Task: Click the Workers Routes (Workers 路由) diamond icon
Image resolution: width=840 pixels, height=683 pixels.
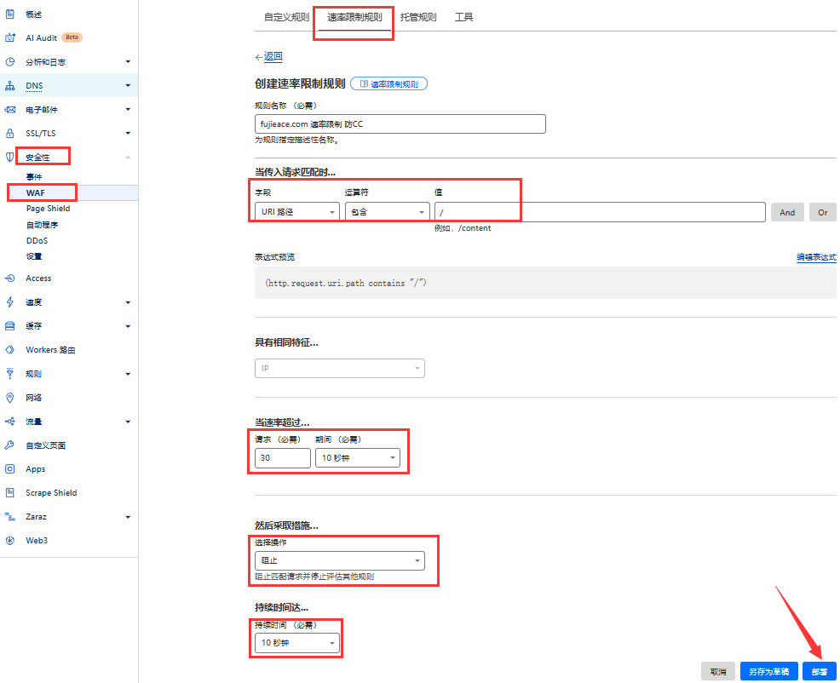Action: (x=9, y=350)
